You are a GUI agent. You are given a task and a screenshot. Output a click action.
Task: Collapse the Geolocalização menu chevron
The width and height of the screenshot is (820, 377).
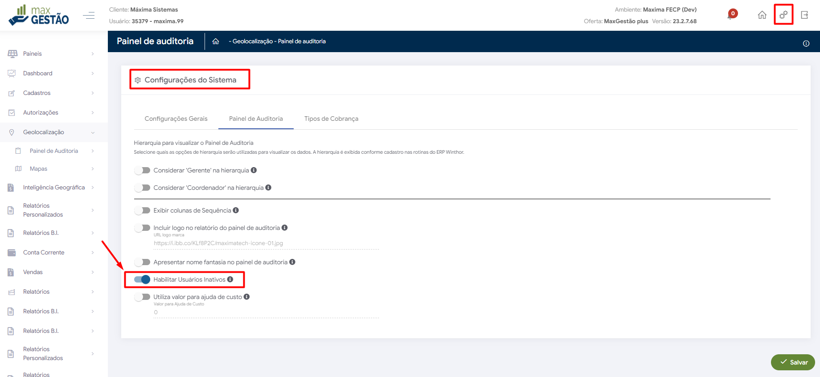pyautogui.click(x=93, y=132)
